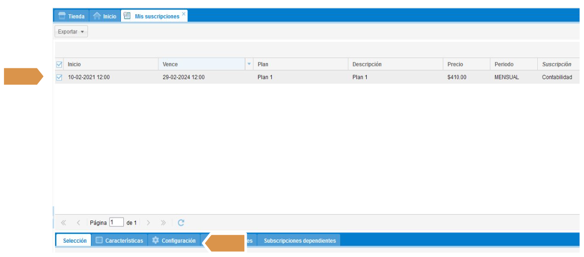
Task: Jump to the last page arrow
Action: 163,223
